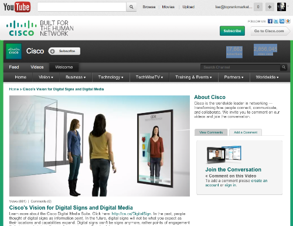Viewport: 293px width, 226px height.
Task: Click the YouTube logo
Action: click(17, 7)
